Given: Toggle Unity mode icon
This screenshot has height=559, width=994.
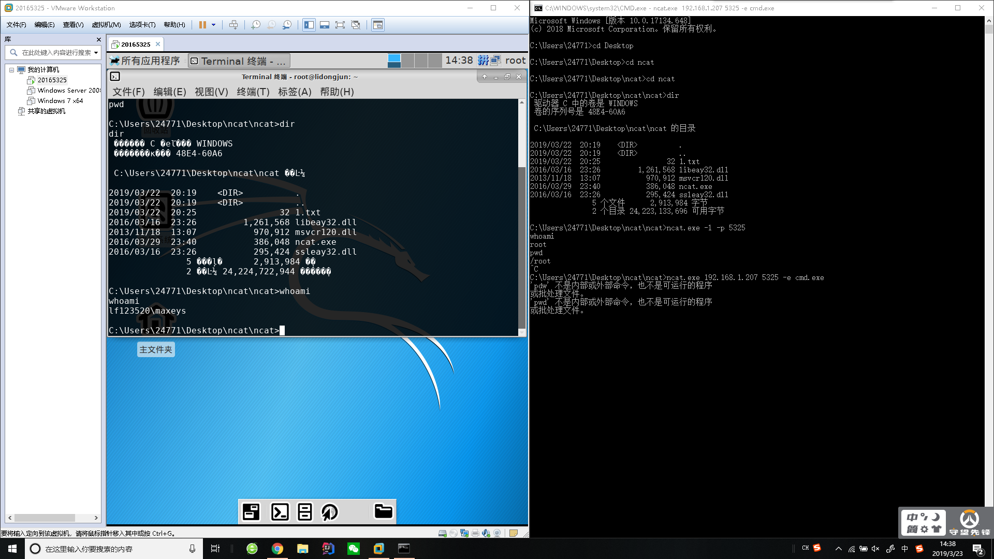Looking at the screenshot, I should tap(356, 25).
